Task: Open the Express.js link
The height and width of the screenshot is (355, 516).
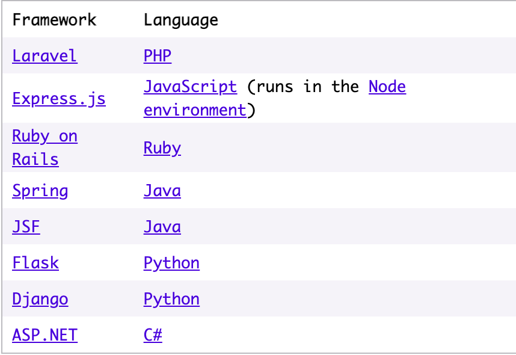Action: 59,99
